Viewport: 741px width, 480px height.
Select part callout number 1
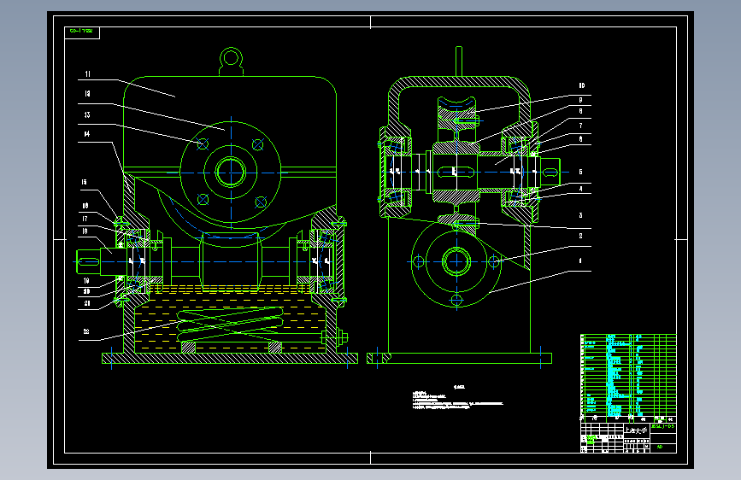(x=580, y=260)
